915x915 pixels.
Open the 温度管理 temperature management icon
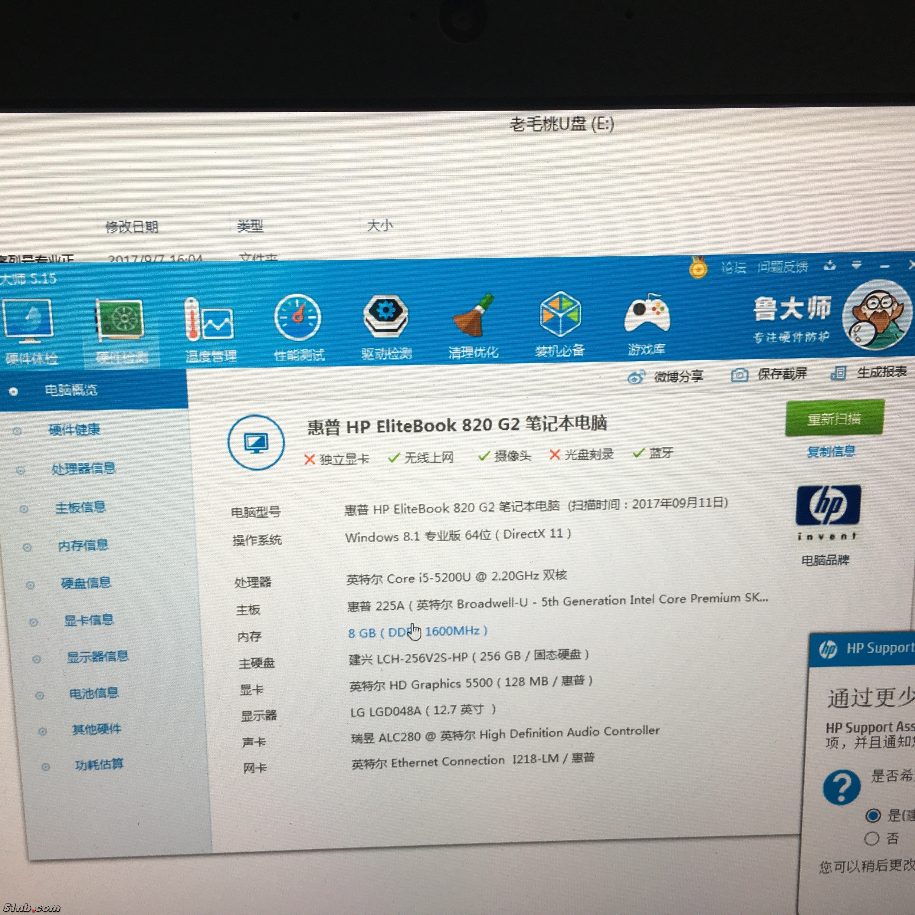209,319
